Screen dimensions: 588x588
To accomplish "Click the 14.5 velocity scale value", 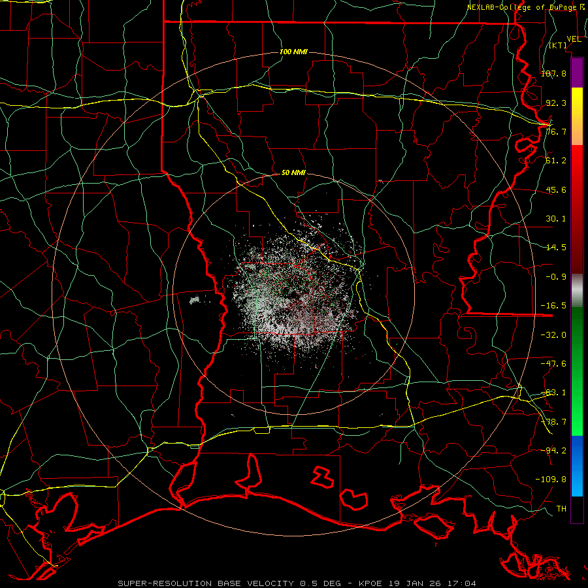I will point(556,247).
